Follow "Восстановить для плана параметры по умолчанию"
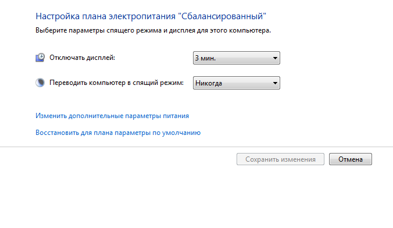393x228 pixels. [118, 133]
